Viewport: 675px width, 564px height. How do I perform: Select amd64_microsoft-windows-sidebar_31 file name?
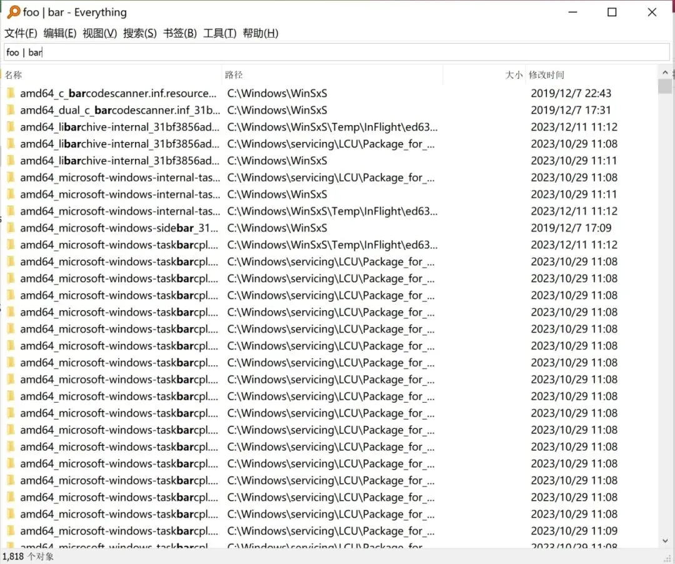pos(119,228)
